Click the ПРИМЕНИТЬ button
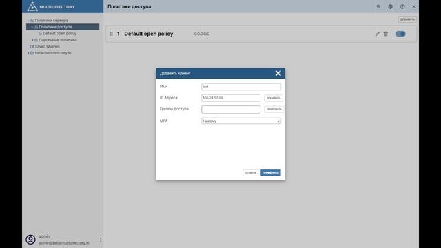441x248 pixels. [271, 173]
